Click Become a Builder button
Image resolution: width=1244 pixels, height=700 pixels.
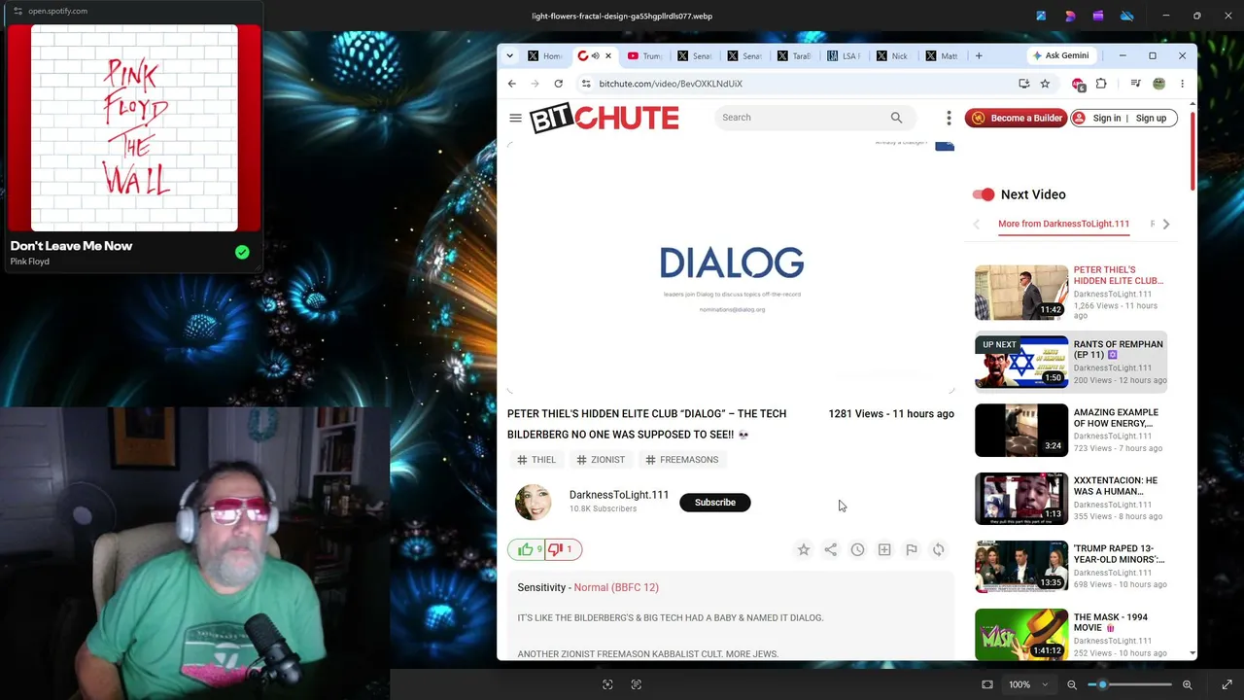pyautogui.click(x=1016, y=118)
